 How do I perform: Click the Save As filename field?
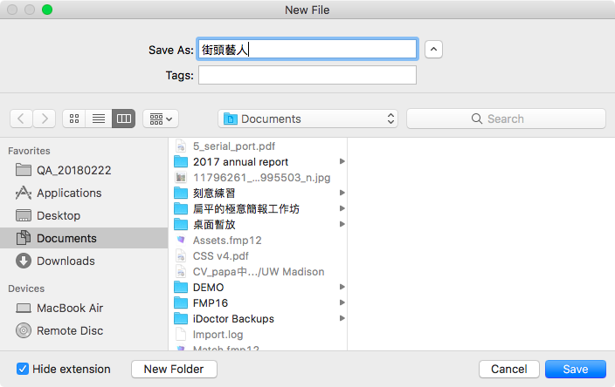coord(307,50)
